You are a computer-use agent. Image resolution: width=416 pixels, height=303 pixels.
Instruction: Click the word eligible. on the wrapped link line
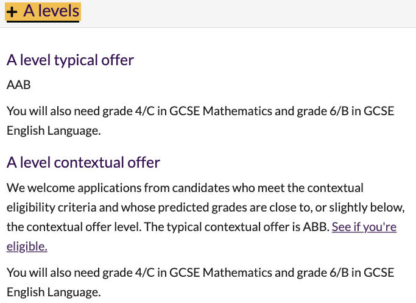click(27, 246)
